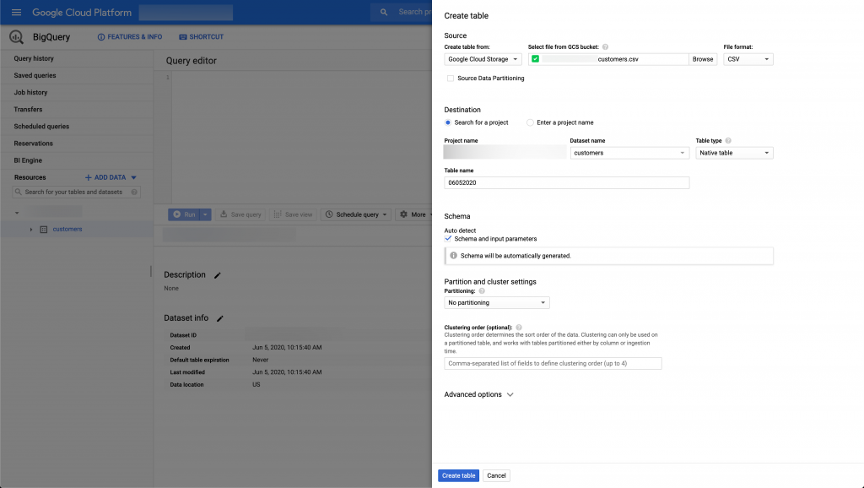Open Scheduled queries in sidebar

pos(41,127)
